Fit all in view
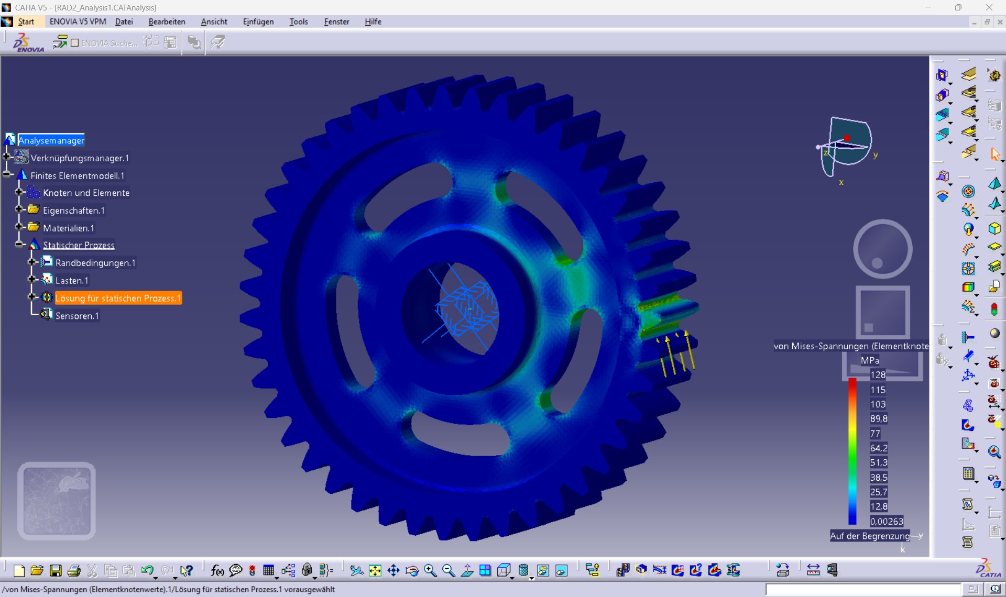 (x=375, y=570)
